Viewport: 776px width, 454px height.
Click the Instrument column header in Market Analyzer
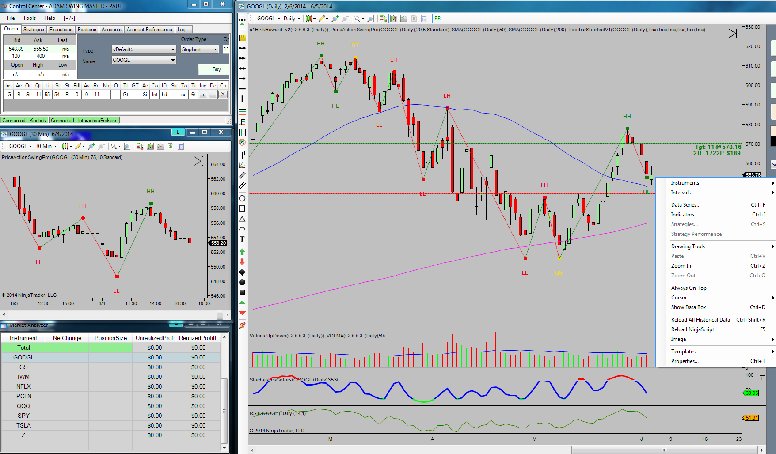23,338
